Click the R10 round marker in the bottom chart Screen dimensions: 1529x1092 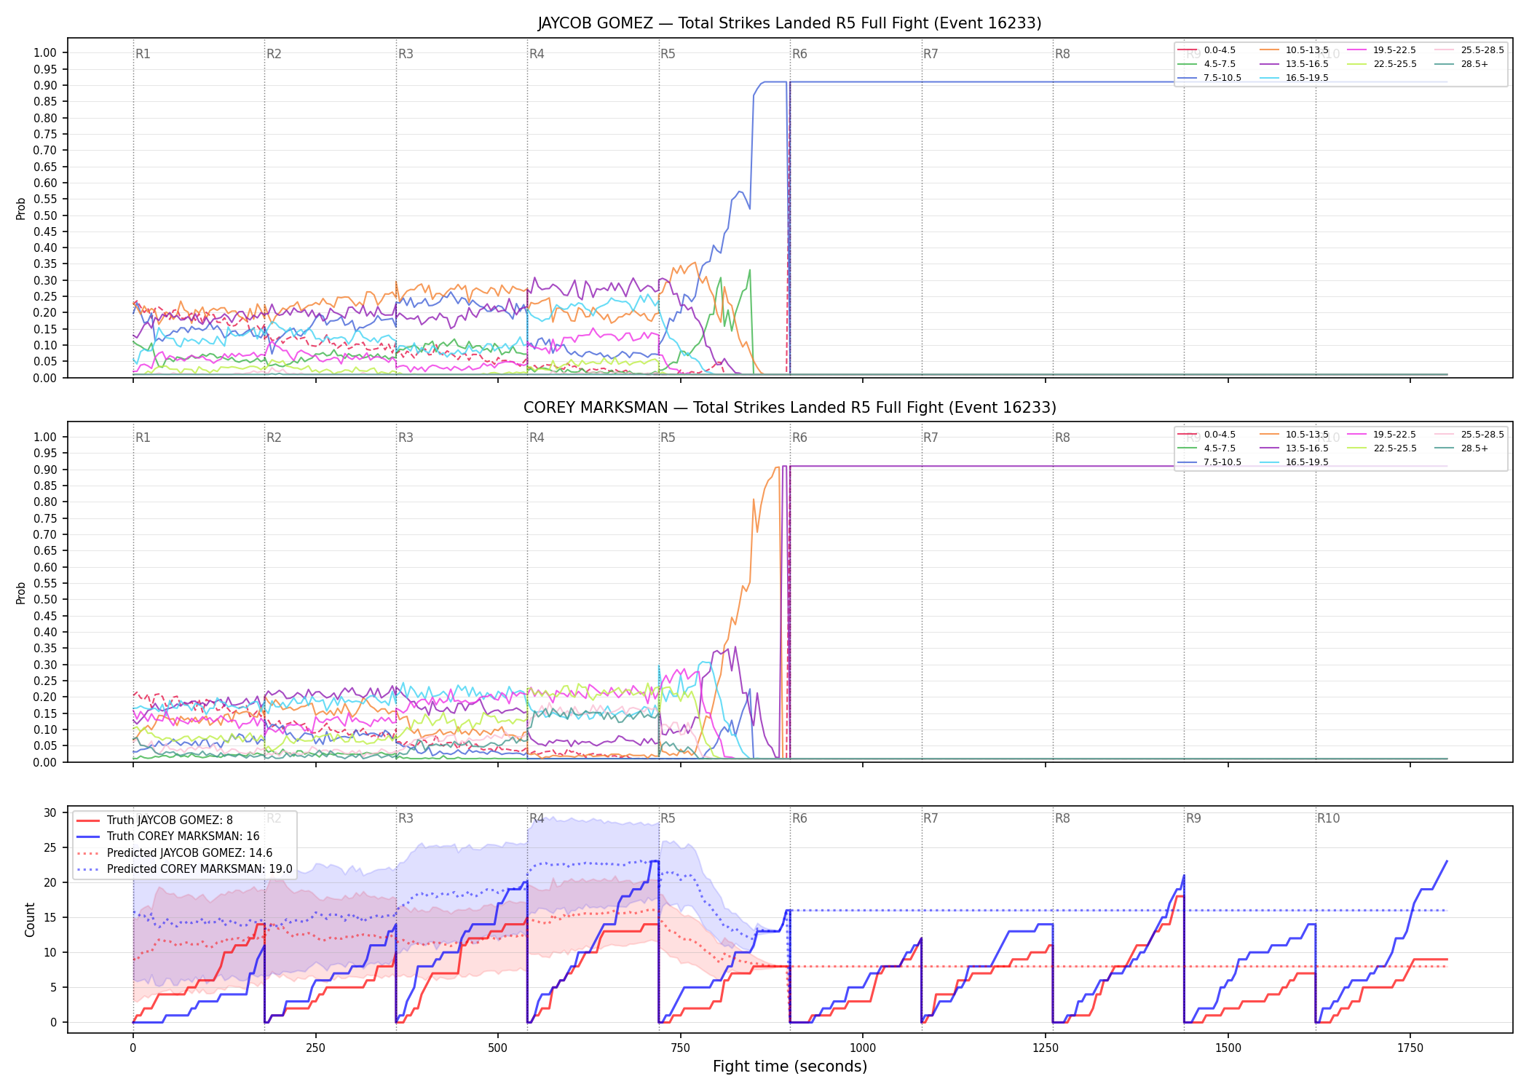tap(1328, 818)
